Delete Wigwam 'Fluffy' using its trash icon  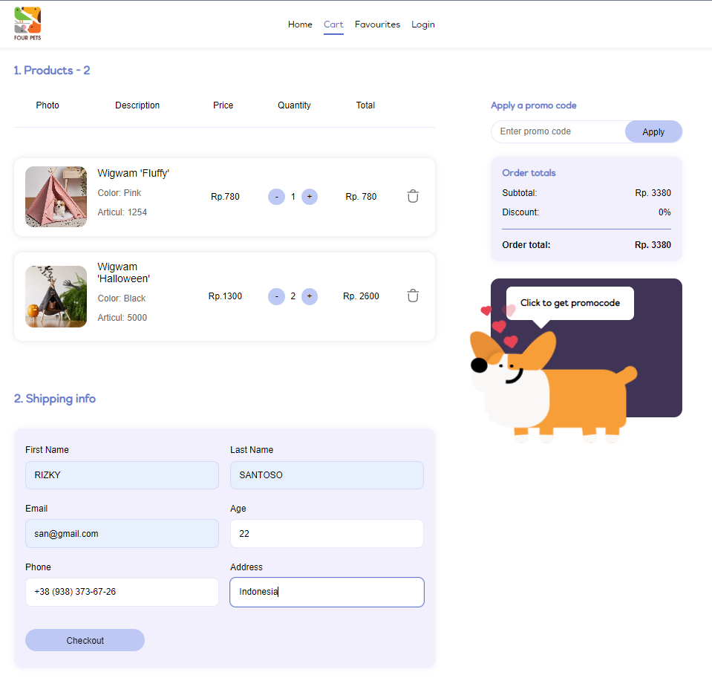click(413, 196)
